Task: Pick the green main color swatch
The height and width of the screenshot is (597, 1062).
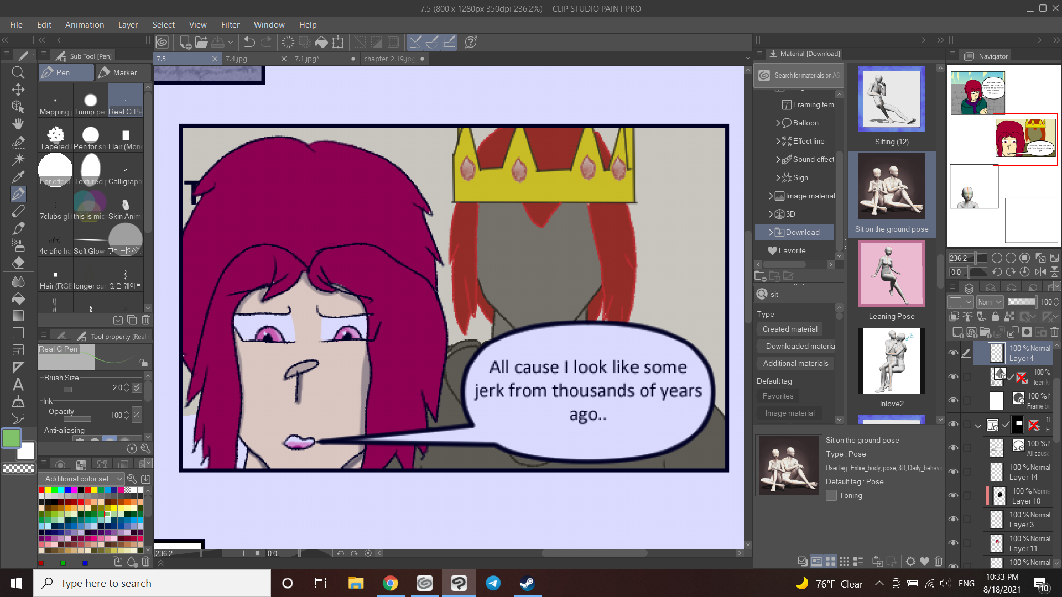Action: click(x=11, y=438)
